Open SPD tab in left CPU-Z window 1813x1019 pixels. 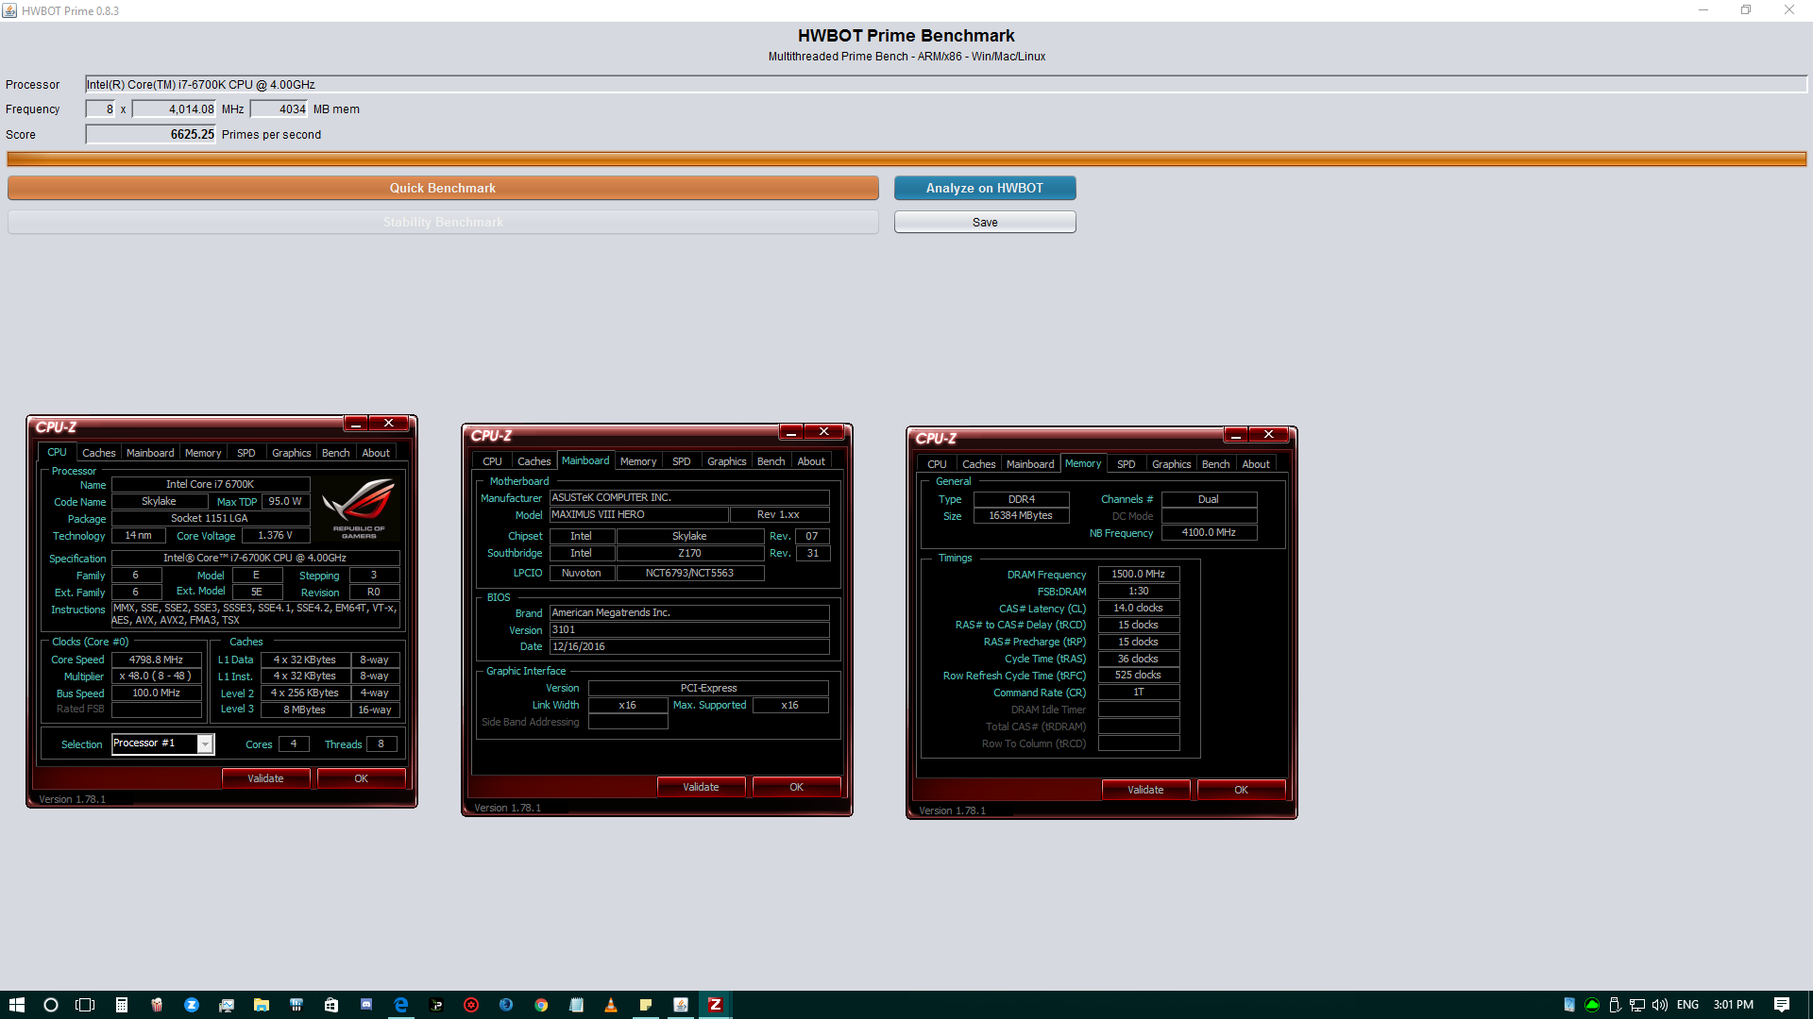coord(246,453)
